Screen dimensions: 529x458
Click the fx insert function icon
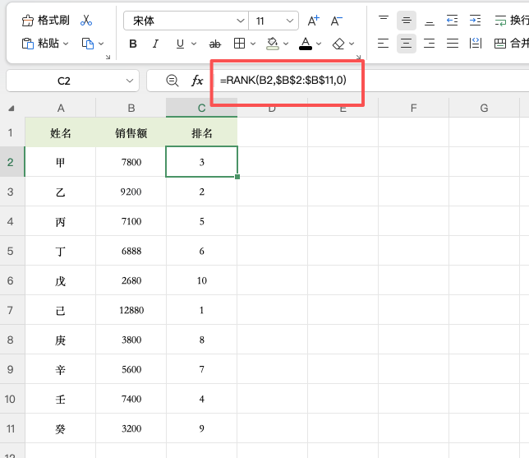(x=197, y=81)
